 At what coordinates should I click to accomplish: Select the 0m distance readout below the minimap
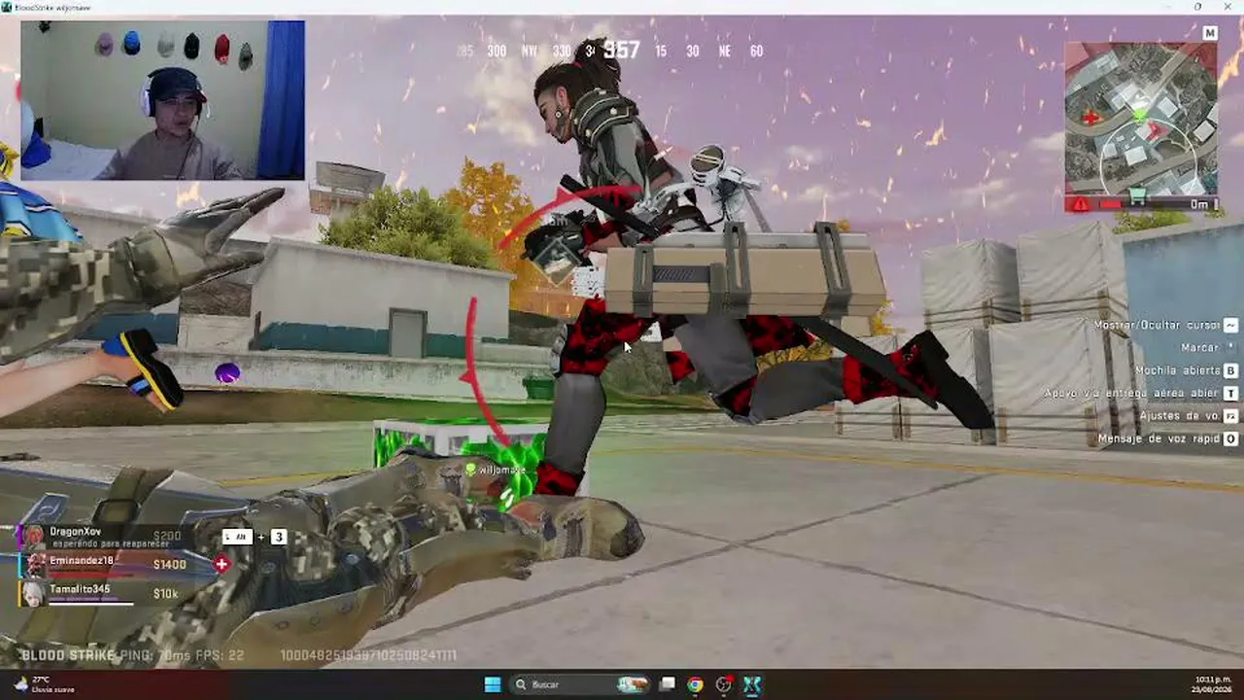pos(1199,204)
